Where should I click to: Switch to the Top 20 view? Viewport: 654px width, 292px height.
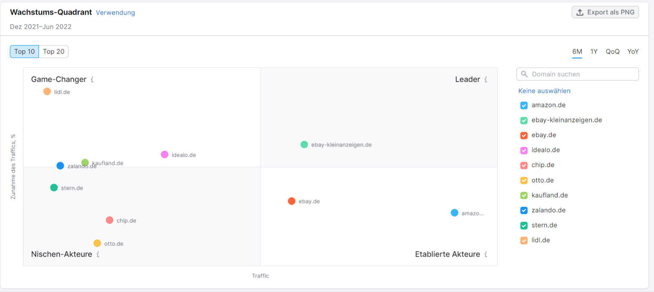(x=54, y=51)
